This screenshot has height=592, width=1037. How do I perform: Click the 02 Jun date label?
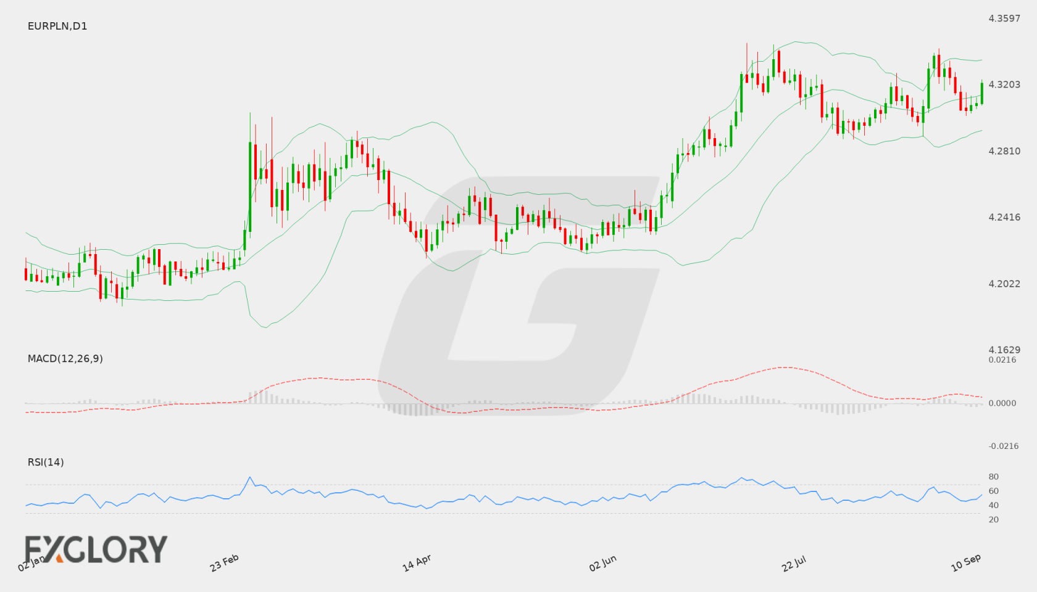point(602,562)
